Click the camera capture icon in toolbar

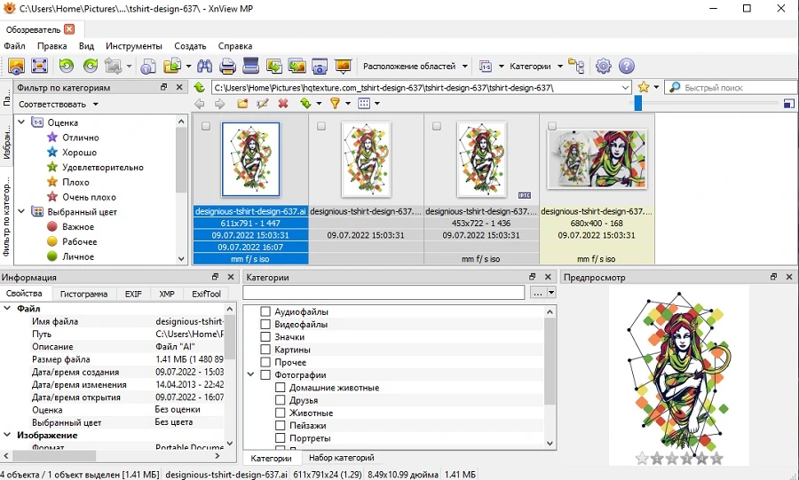click(x=320, y=67)
